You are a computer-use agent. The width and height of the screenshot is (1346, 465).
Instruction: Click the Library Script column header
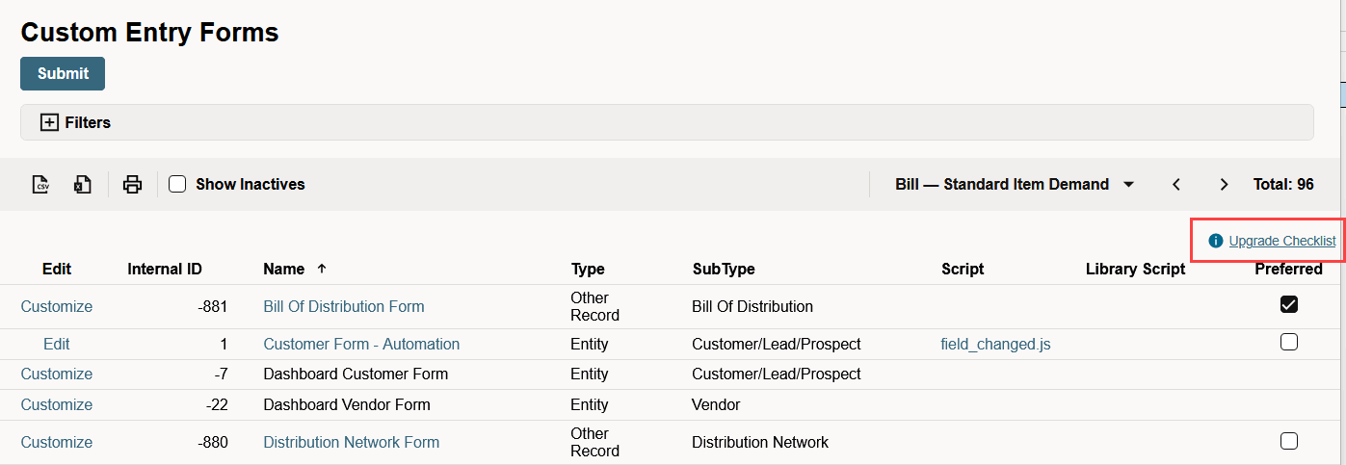click(x=1135, y=269)
